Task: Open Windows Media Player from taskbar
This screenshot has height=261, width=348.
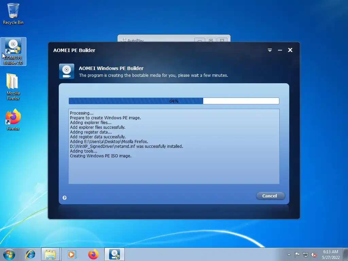Action: point(71,254)
